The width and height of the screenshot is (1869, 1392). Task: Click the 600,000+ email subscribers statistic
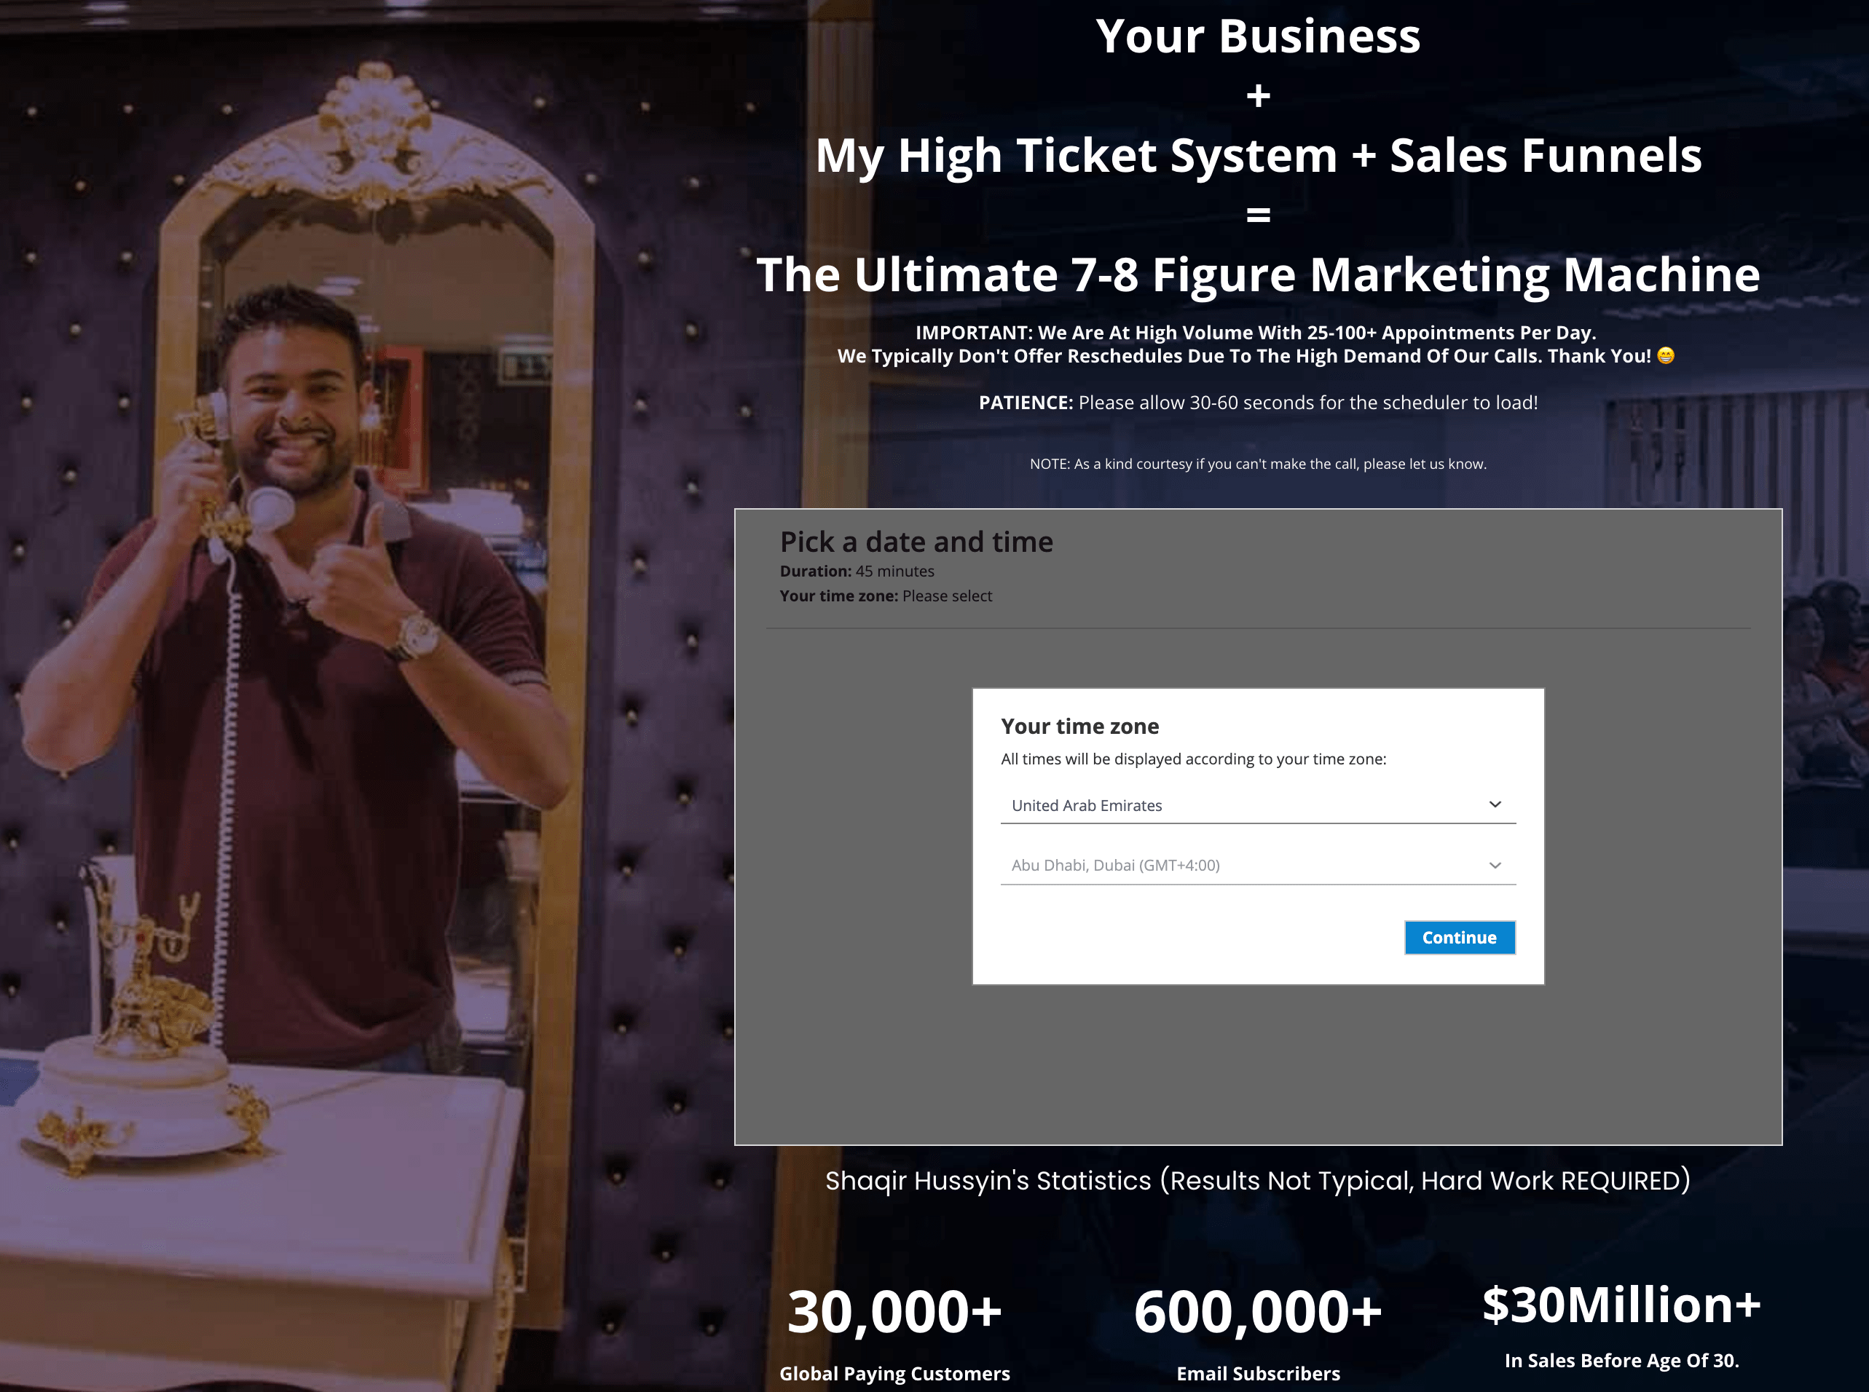point(1258,1313)
